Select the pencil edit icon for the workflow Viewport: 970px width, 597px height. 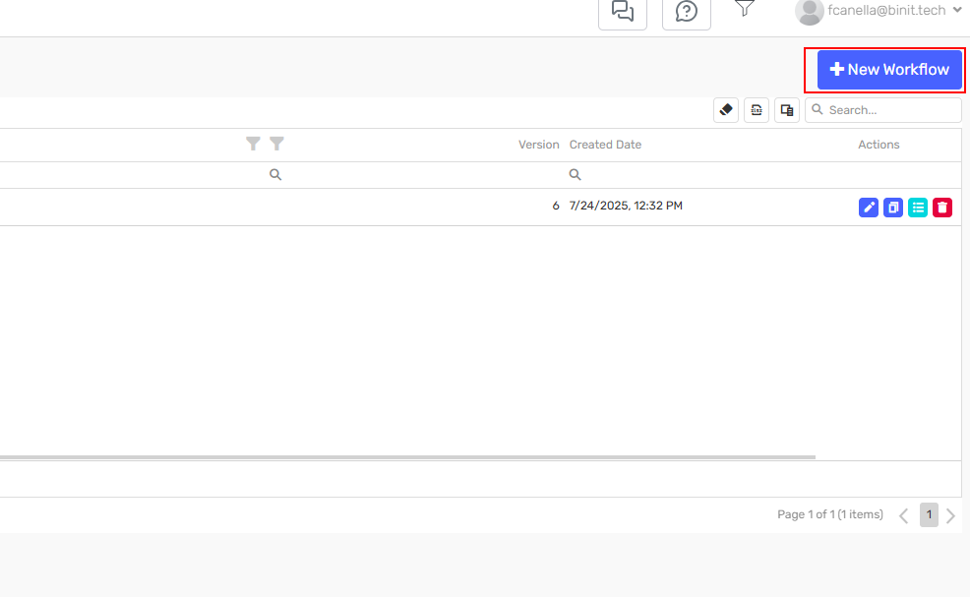pyautogui.click(x=868, y=207)
